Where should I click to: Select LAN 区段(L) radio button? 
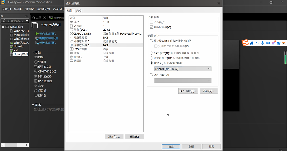[x=151, y=75]
